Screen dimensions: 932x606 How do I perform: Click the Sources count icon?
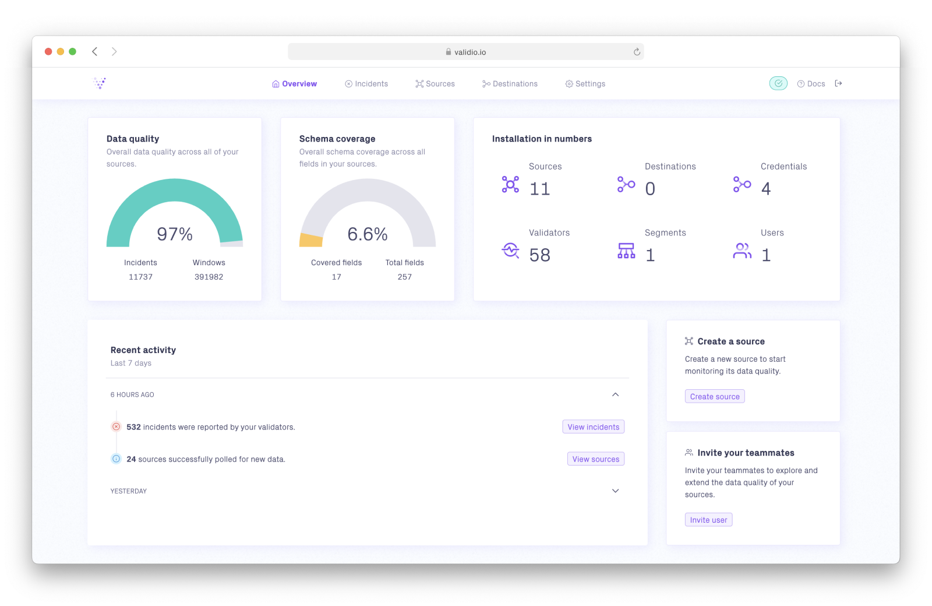click(510, 185)
